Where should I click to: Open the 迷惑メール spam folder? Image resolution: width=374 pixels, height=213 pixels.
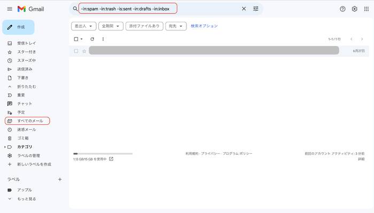coord(27,130)
